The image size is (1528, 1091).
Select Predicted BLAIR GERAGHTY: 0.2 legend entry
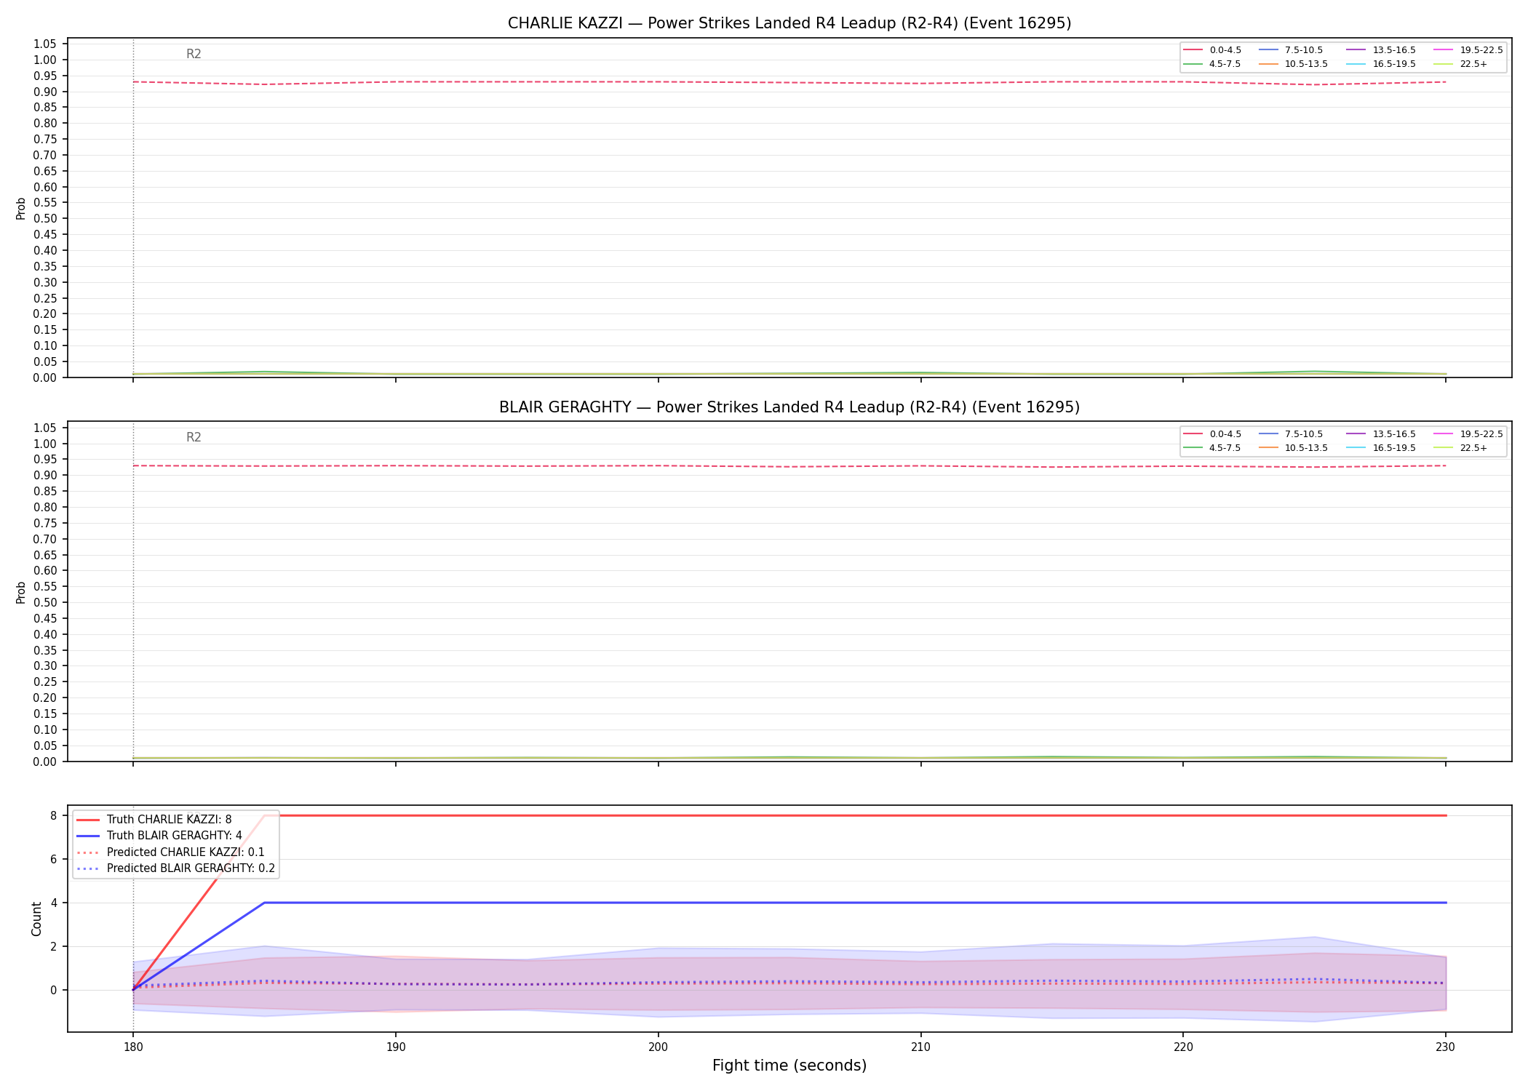point(175,868)
